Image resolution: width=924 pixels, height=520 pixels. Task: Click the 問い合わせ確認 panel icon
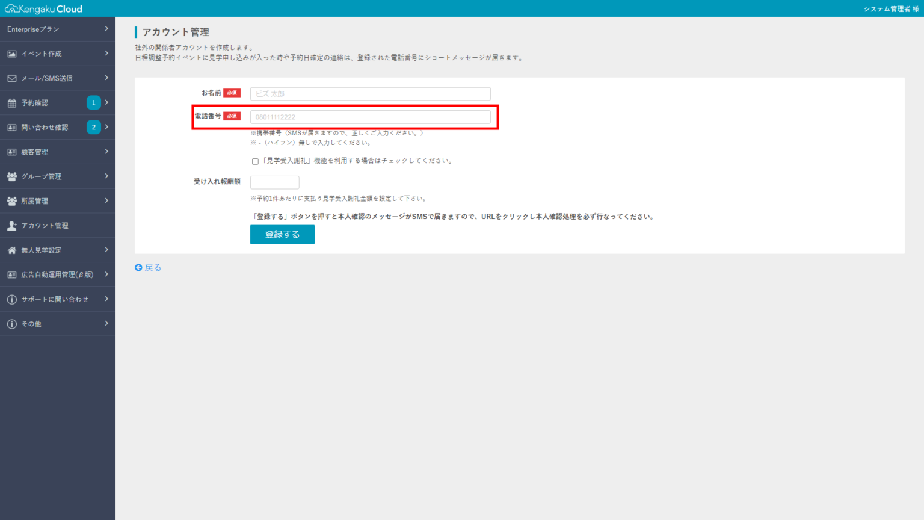point(11,127)
